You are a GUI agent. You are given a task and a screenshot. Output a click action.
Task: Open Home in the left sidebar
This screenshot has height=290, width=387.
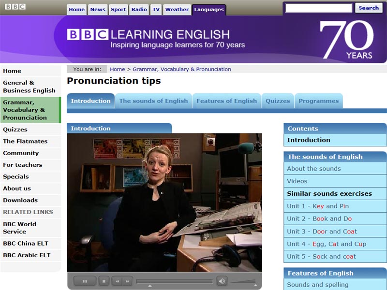coord(30,71)
